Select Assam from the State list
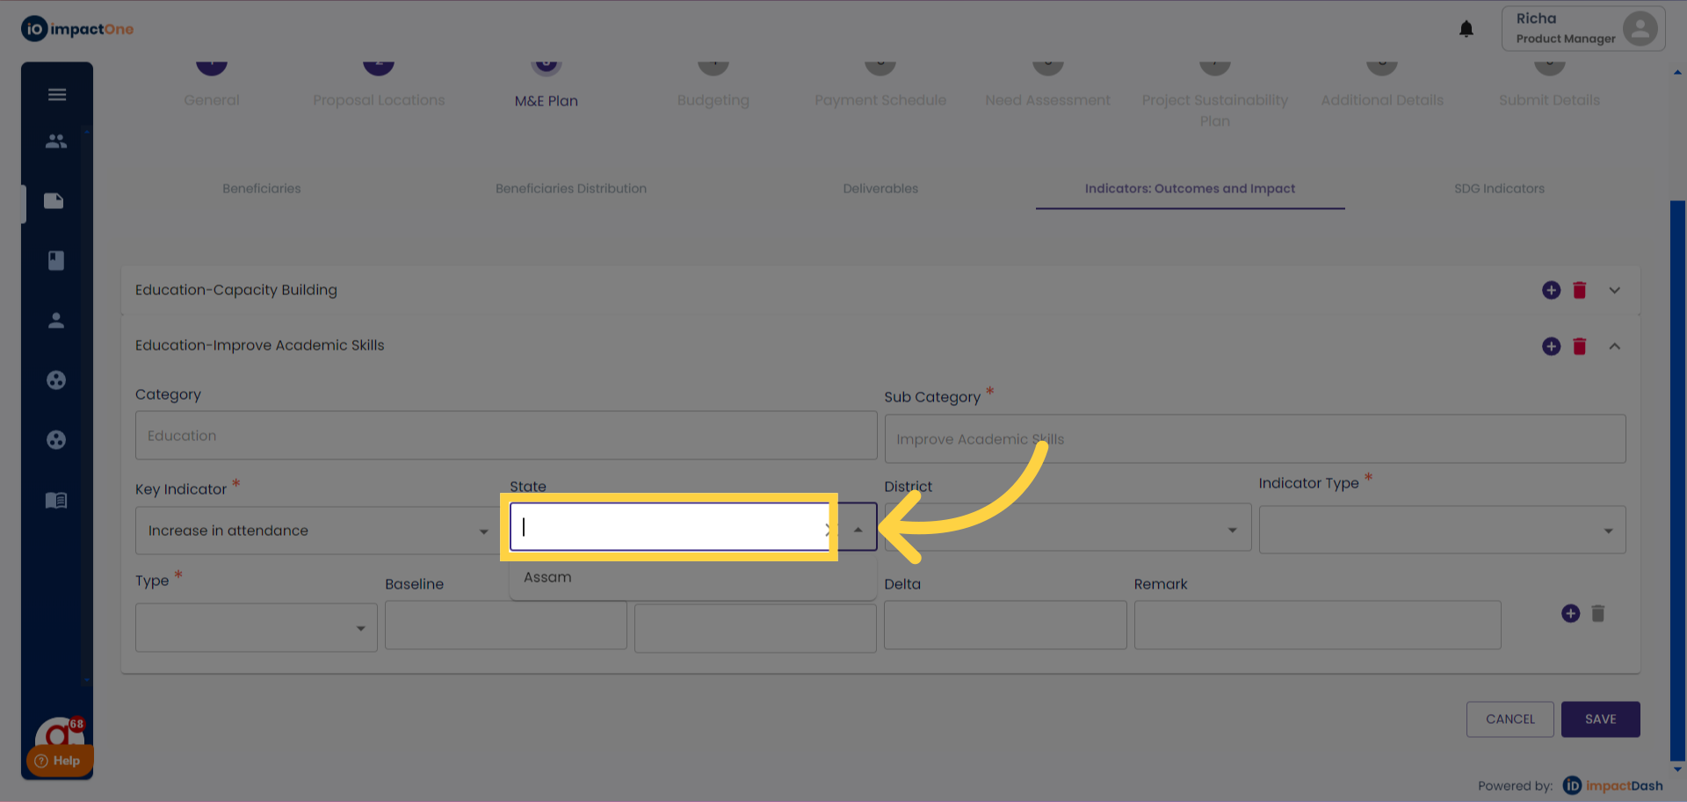The image size is (1687, 802). 547,577
